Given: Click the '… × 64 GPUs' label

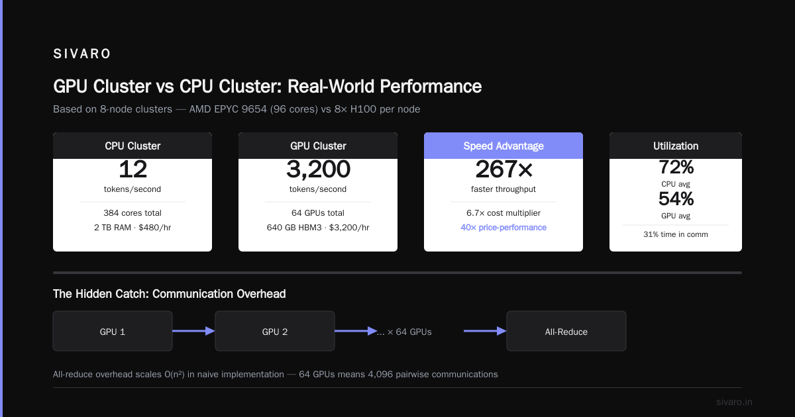Looking at the screenshot, I should click(404, 332).
